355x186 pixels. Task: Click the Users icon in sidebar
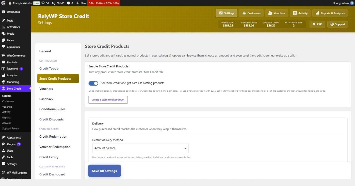(3, 151)
